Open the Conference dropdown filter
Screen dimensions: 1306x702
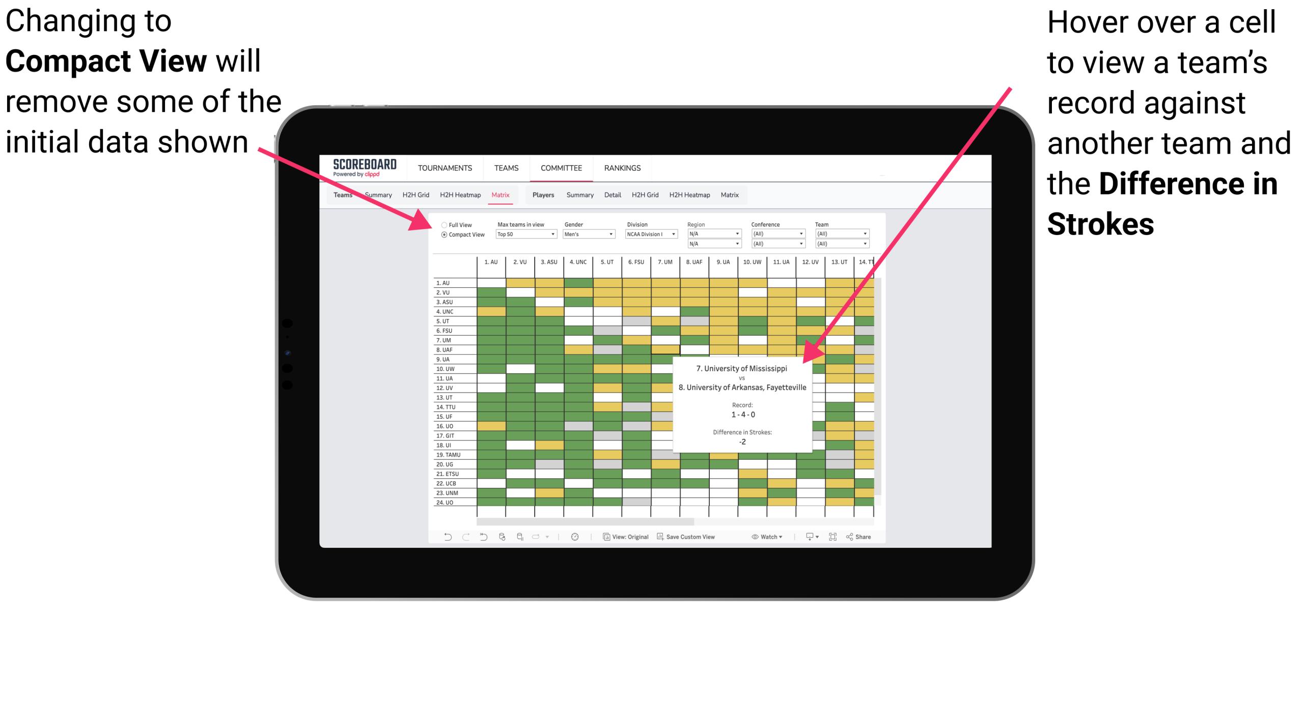(x=777, y=235)
